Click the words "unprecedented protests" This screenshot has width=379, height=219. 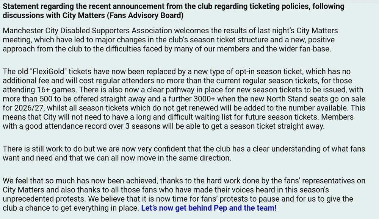[44, 199]
